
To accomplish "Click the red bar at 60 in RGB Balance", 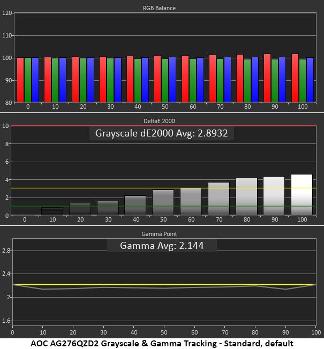I will coord(185,79).
